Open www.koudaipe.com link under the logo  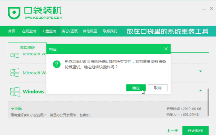point(43,18)
